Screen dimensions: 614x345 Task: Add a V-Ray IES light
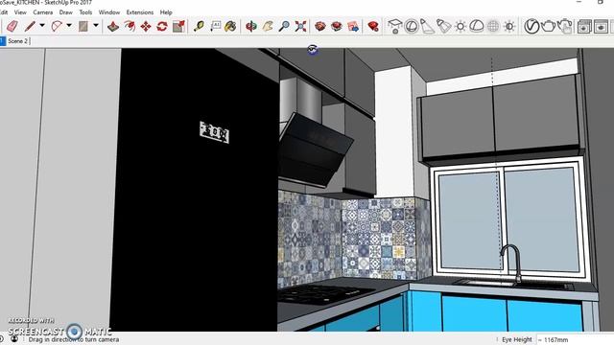click(x=443, y=26)
